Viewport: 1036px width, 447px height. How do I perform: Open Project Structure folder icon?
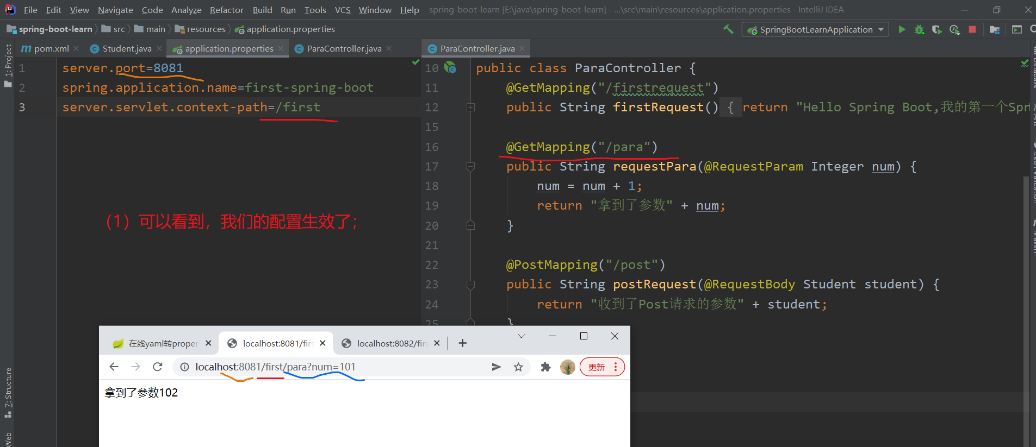[995, 29]
